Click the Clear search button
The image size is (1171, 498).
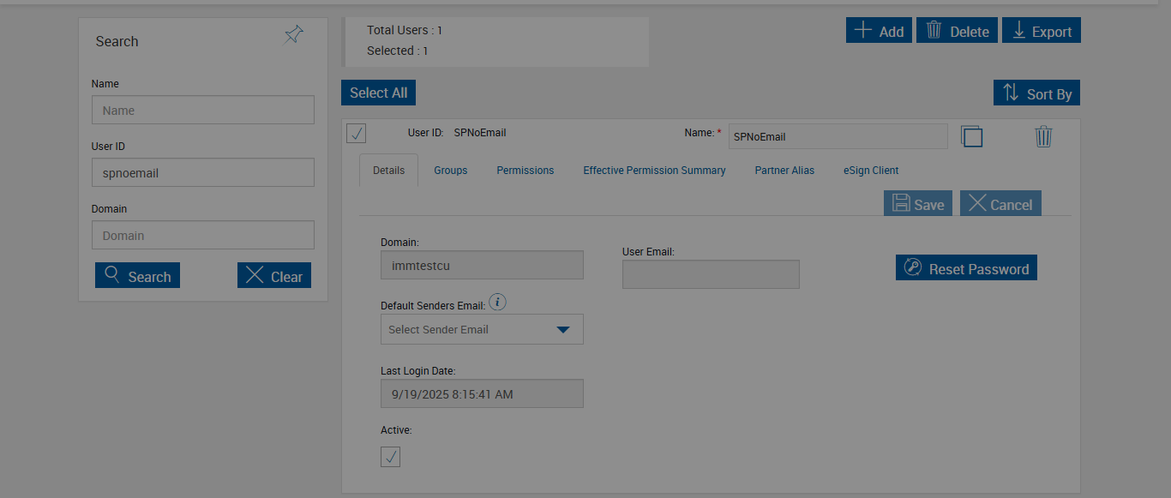point(274,276)
